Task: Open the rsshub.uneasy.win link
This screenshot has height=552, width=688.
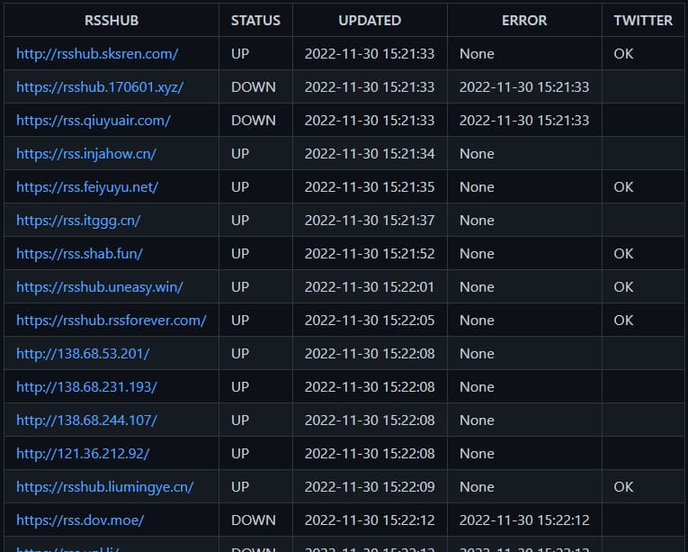Action: [x=100, y=287]
